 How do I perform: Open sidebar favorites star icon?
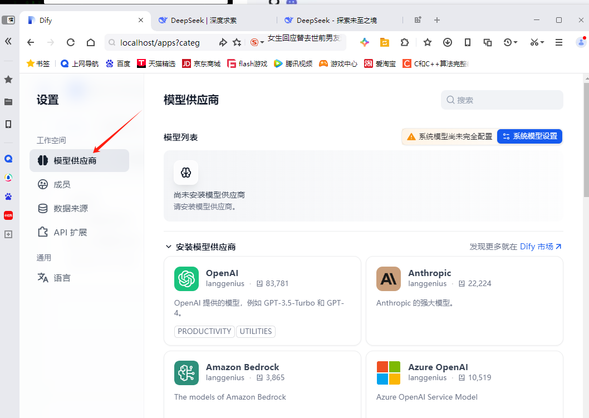pos(8,79)
